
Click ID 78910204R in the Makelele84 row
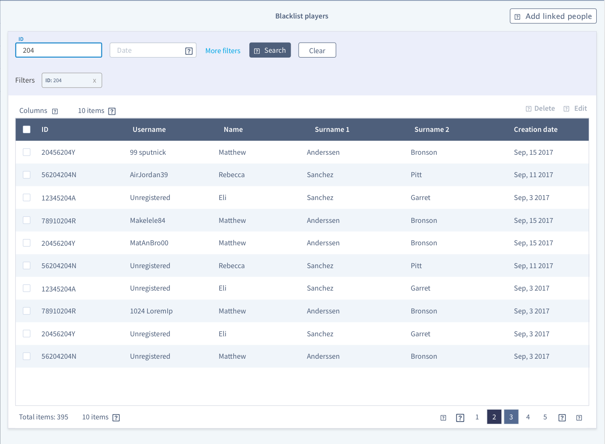coord(59,221)
